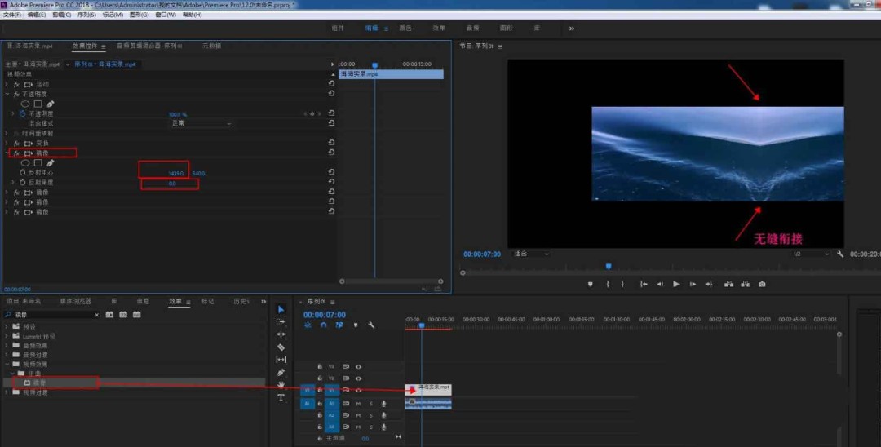
Task: Click the YUV effects filter icon
Action: pyautogui.click(x=136, y=315)
